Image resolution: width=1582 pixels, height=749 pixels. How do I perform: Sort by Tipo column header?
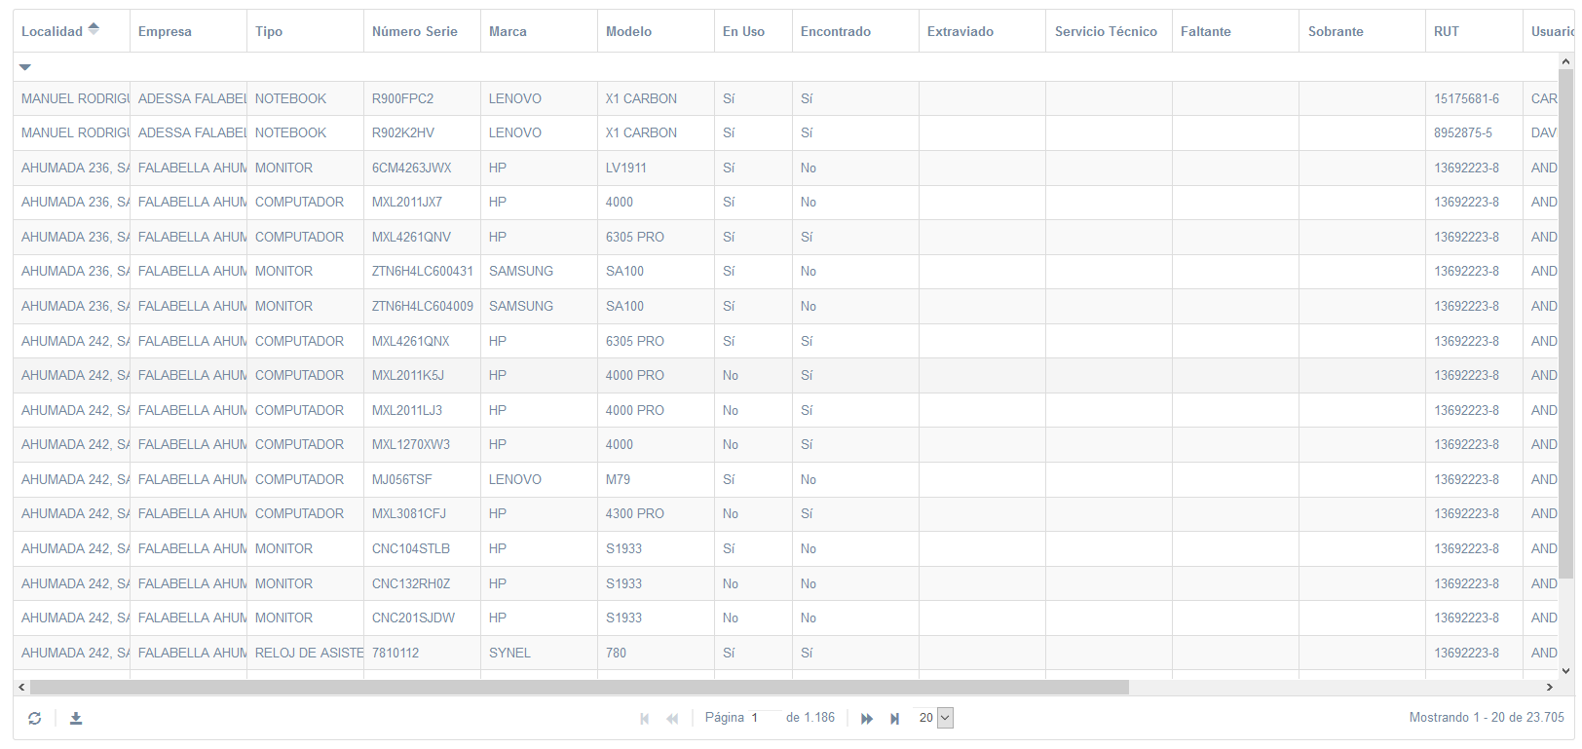coord(305,31)
